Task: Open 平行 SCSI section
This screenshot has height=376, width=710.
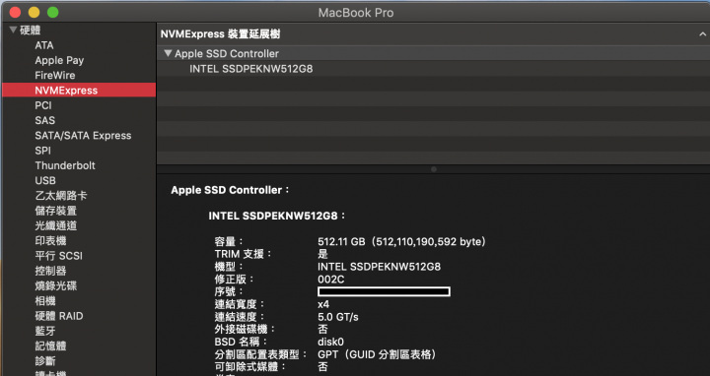Action: pos(59,255)
